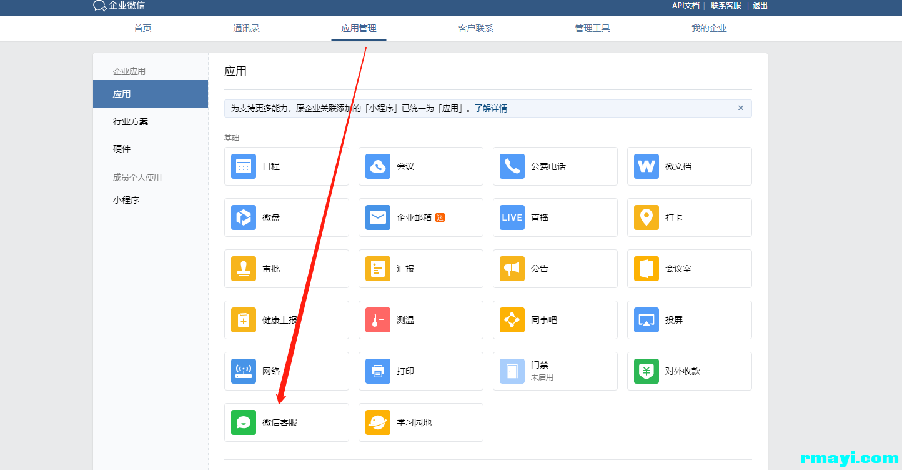Click the 退出 logout link
The image size is (902, 470).
click(760, 6)
